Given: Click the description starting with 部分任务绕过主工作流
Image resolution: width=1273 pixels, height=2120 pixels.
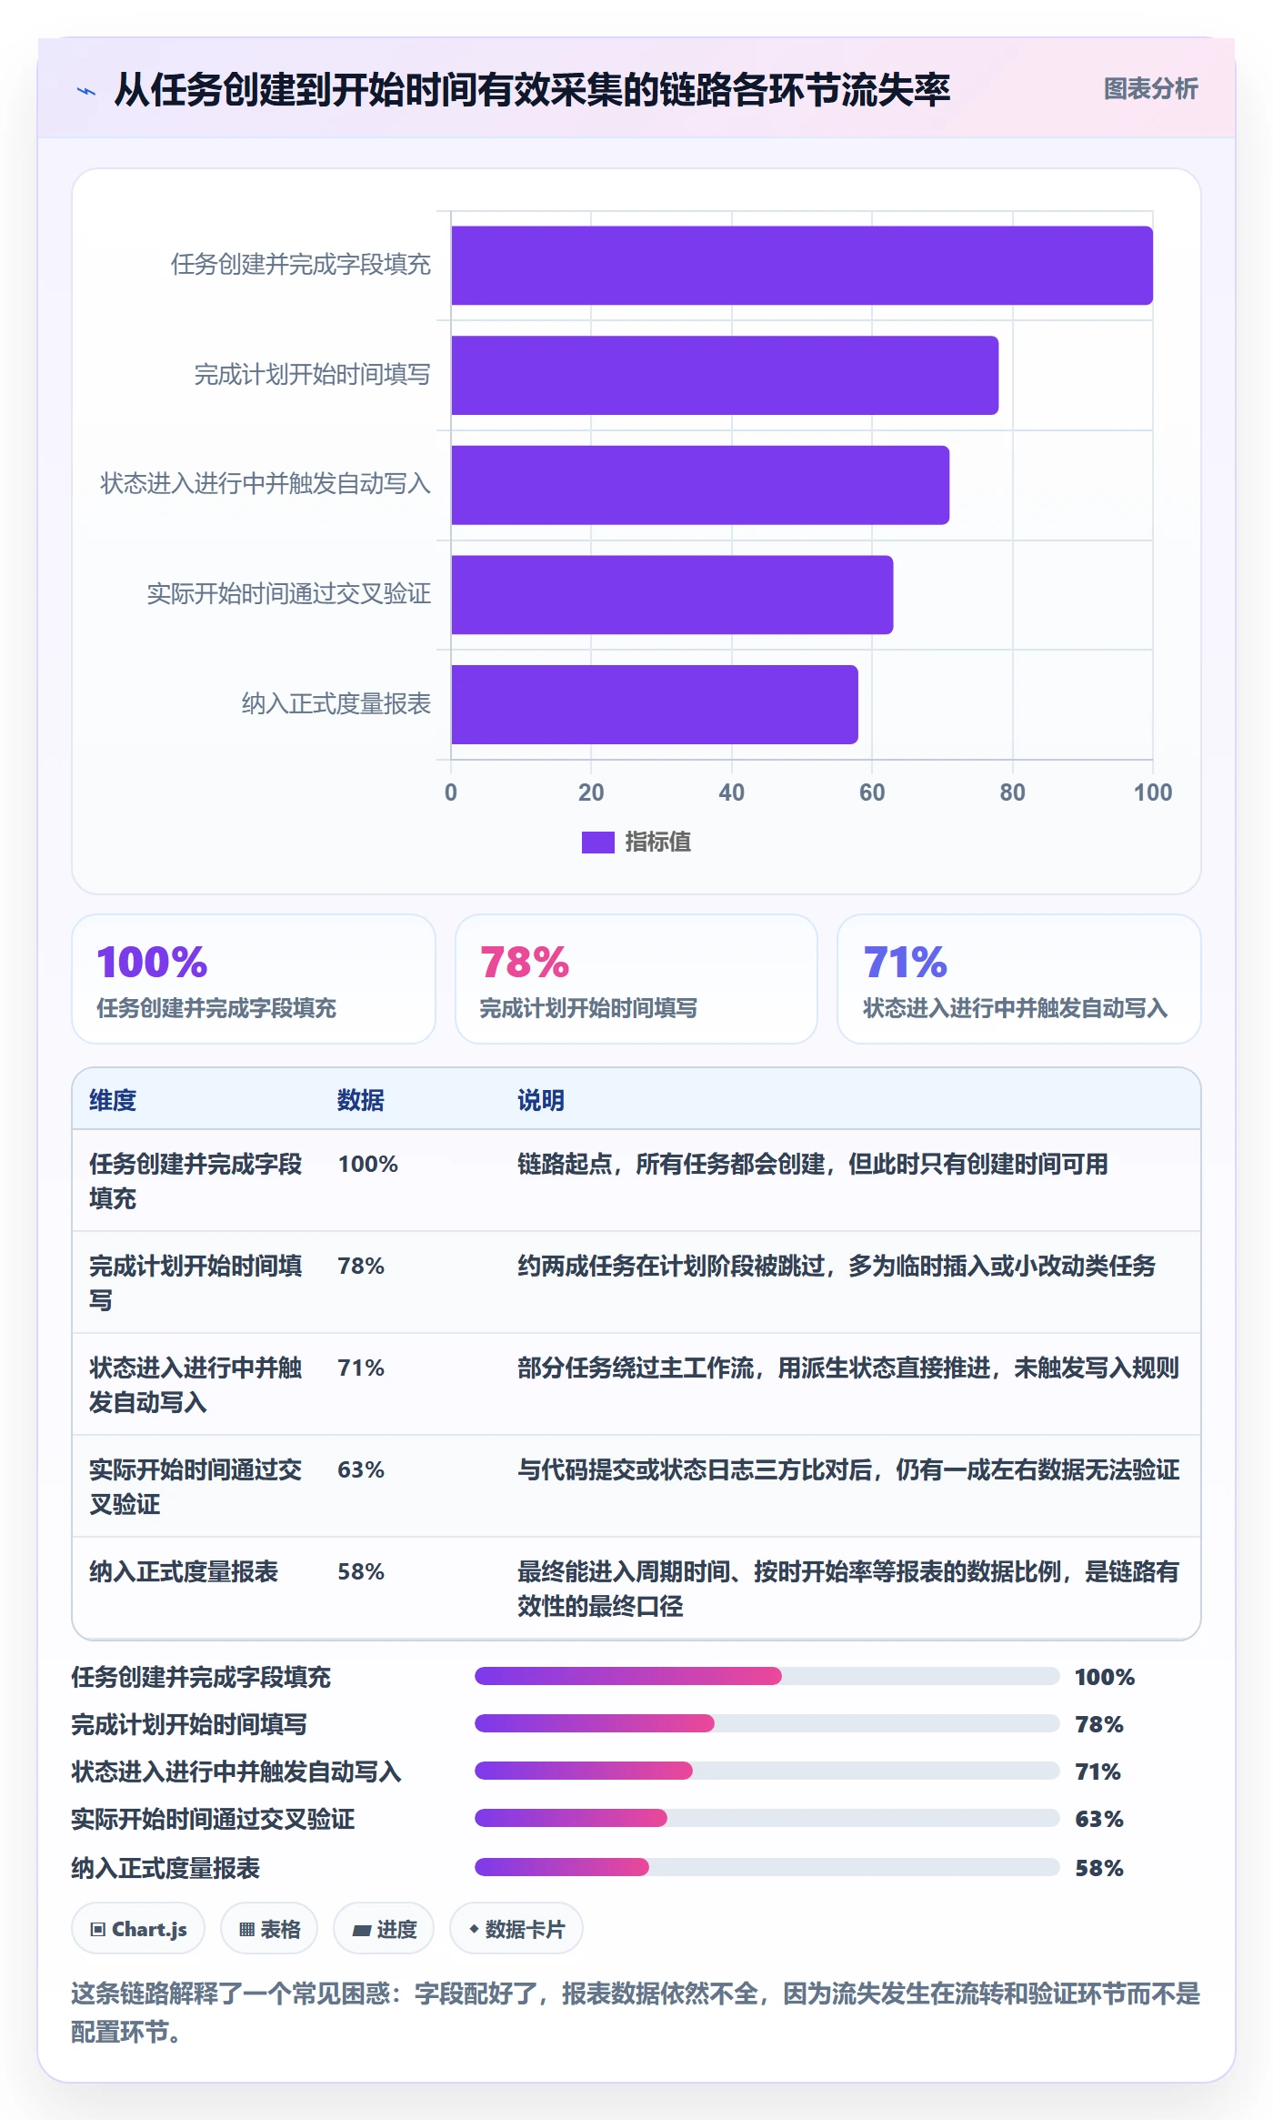Looking at the screenshot, I should pos(848,1368).
